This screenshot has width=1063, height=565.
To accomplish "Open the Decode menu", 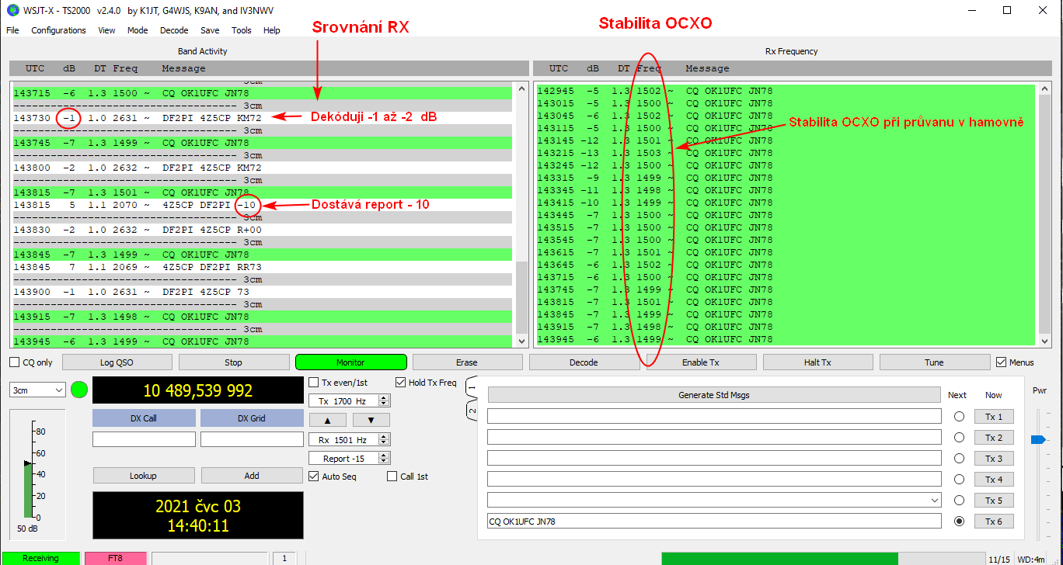I will click(174, 30).
